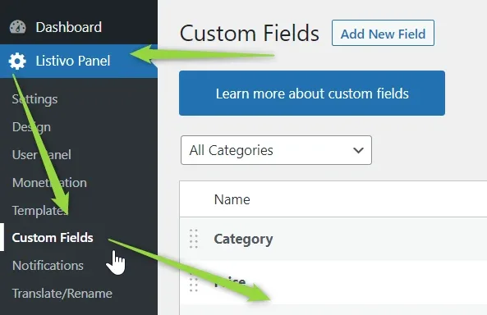The height and width of the screenshot is (315, 487).
Task: Expand the All Categories dropdown
Action: tap(276, 150)
